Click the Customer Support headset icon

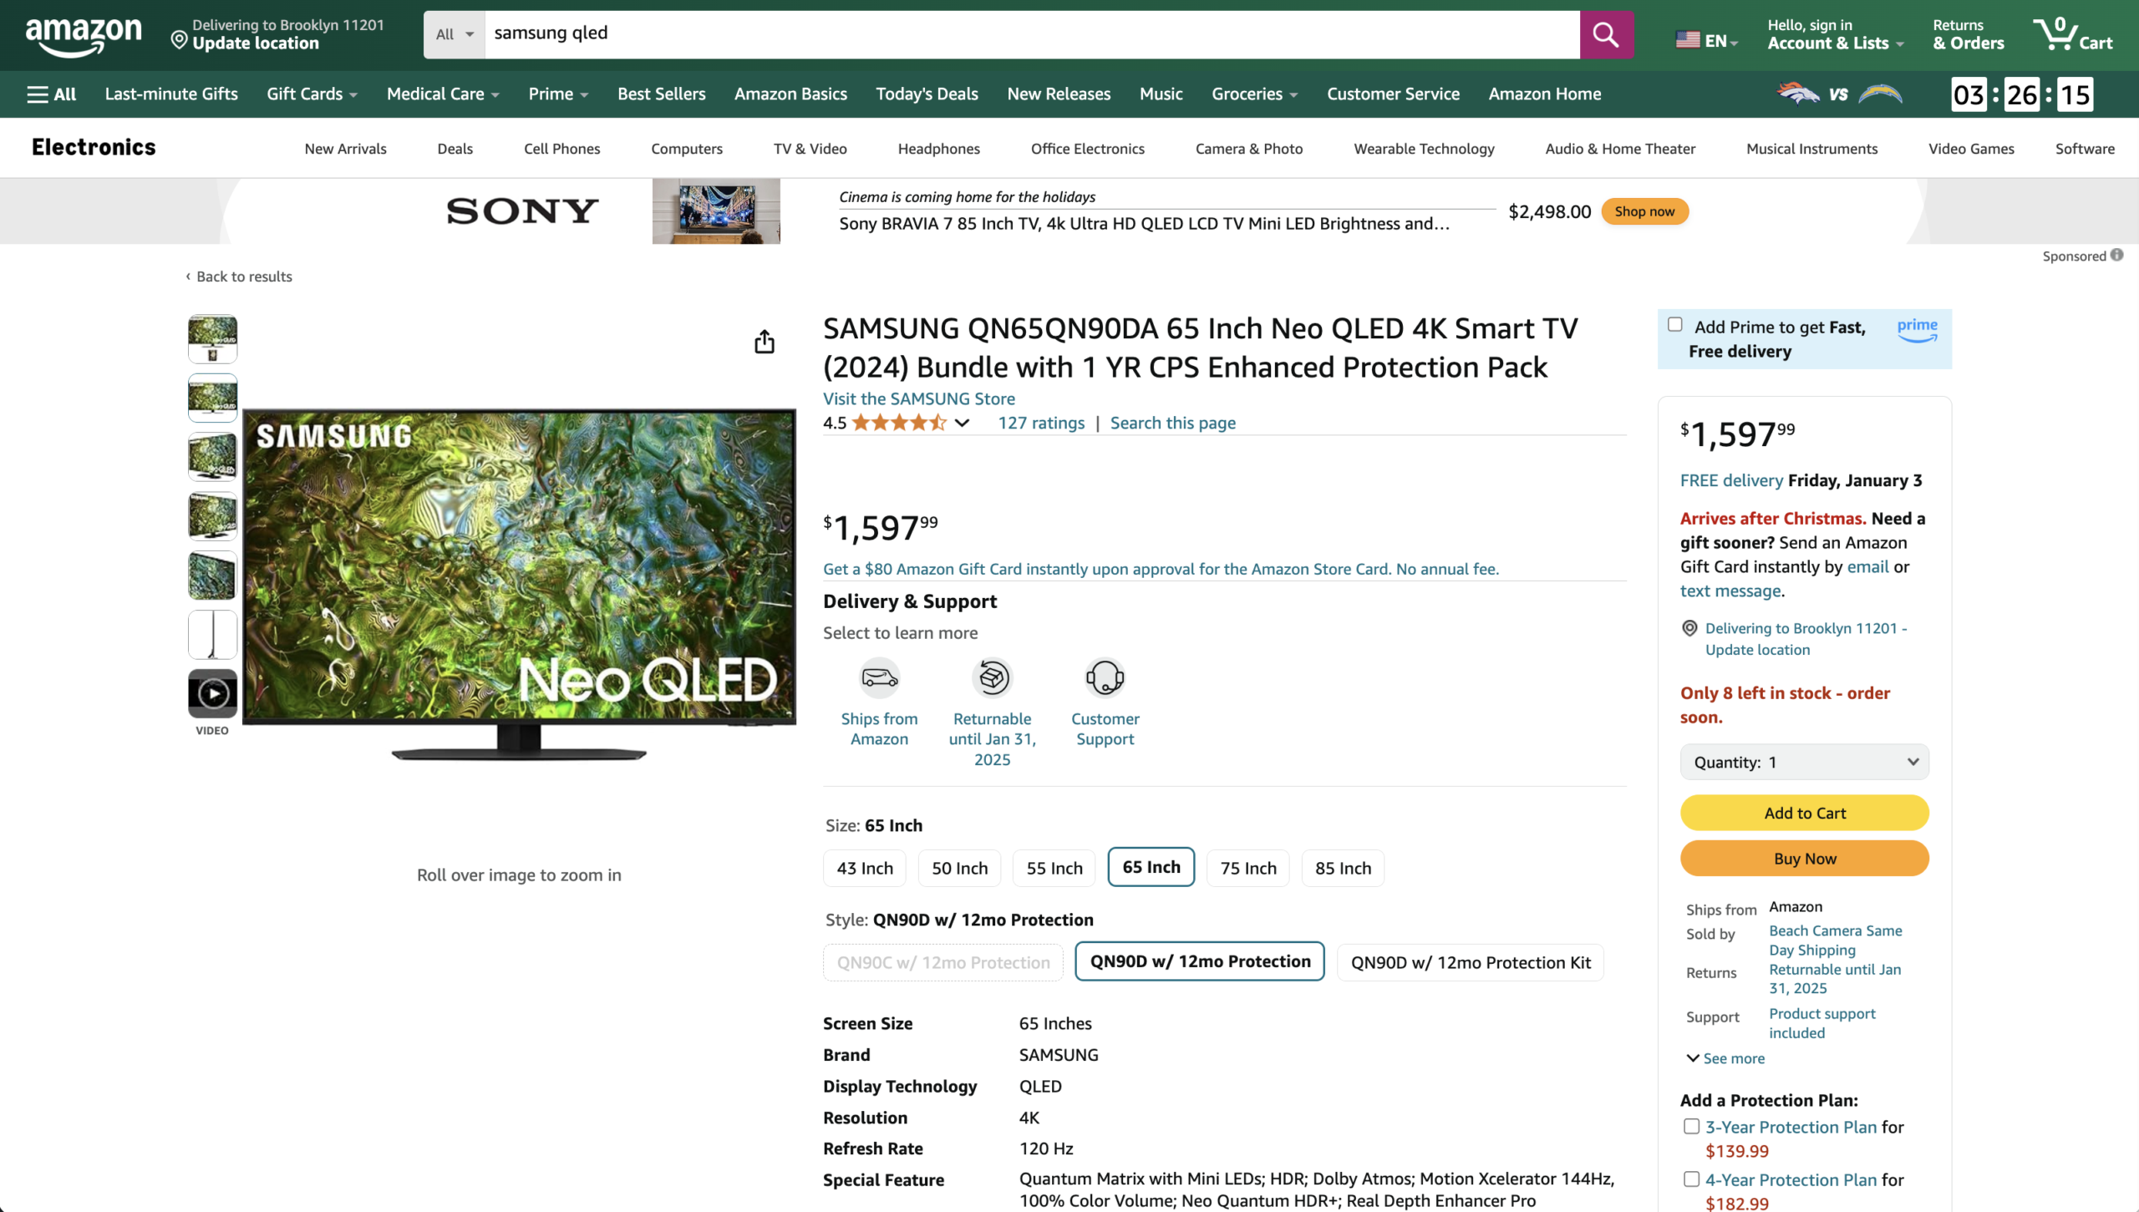click(1105, 677)
